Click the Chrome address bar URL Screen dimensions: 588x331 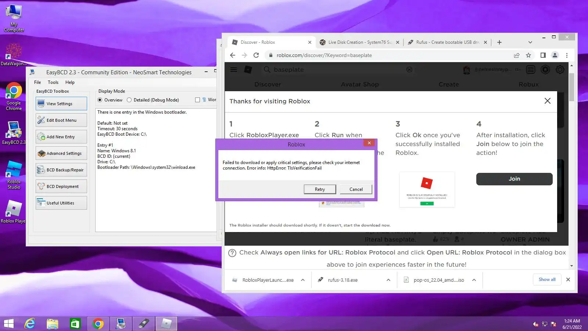tap(324, 55)
